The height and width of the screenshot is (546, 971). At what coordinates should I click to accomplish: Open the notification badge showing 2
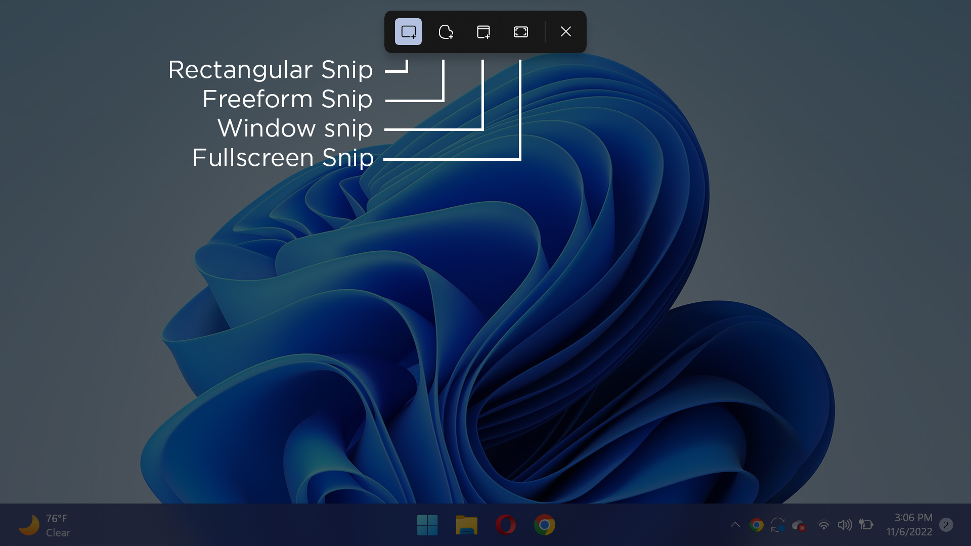click(946, 525)
